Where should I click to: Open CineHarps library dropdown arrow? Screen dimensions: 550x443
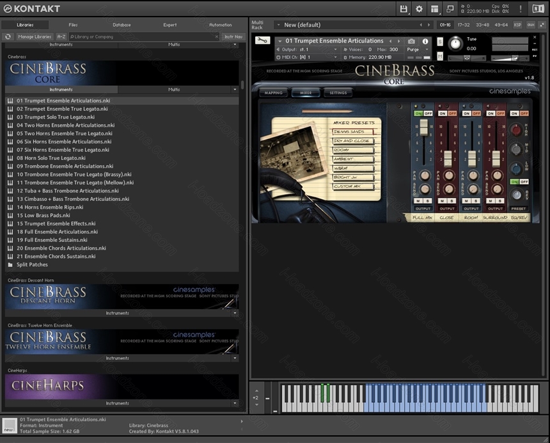(x=235, y=403)
